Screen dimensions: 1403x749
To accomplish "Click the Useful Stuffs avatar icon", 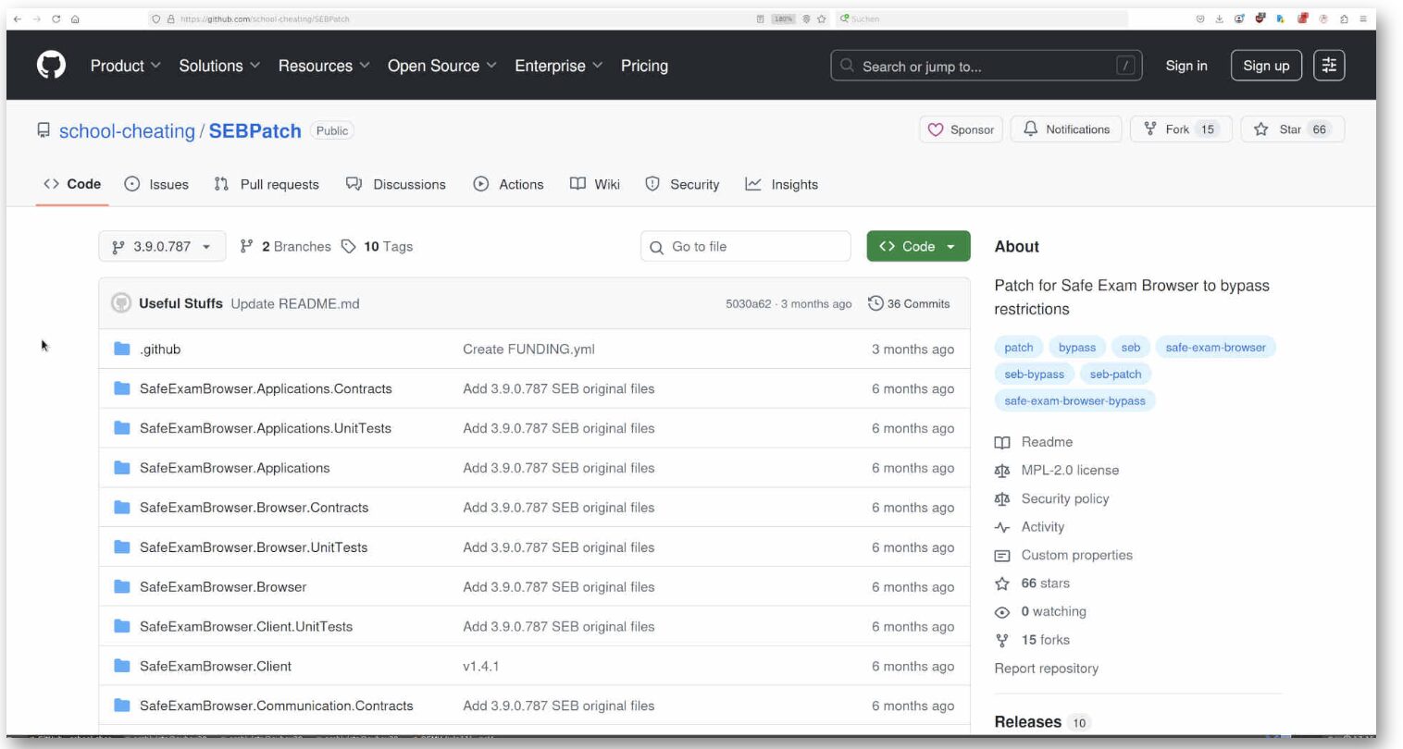I will [x=121, y=303].
